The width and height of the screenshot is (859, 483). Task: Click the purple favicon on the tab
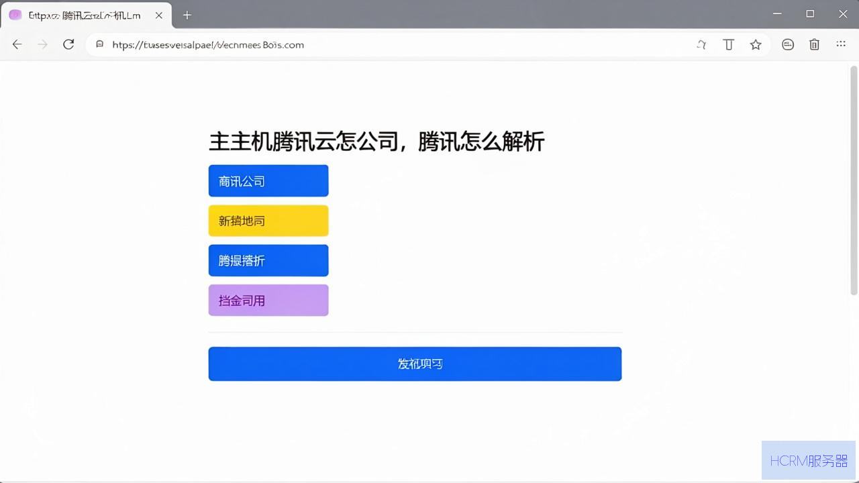[x=15, y=15]
